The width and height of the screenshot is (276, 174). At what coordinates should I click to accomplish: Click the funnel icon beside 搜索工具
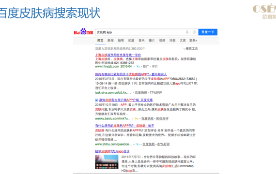184,49
